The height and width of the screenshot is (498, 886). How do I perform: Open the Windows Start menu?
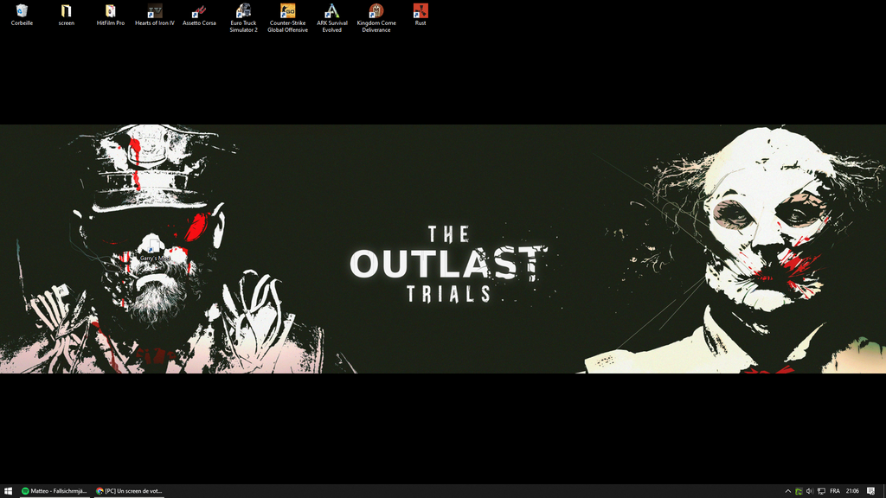pyautogui.click(x=8, y=491)
